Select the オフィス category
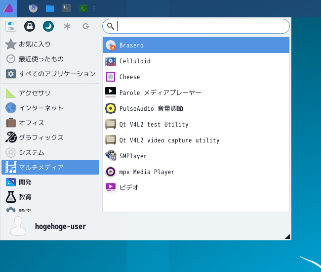The height and width of the screenshot is (272, 321). point(50,123)
